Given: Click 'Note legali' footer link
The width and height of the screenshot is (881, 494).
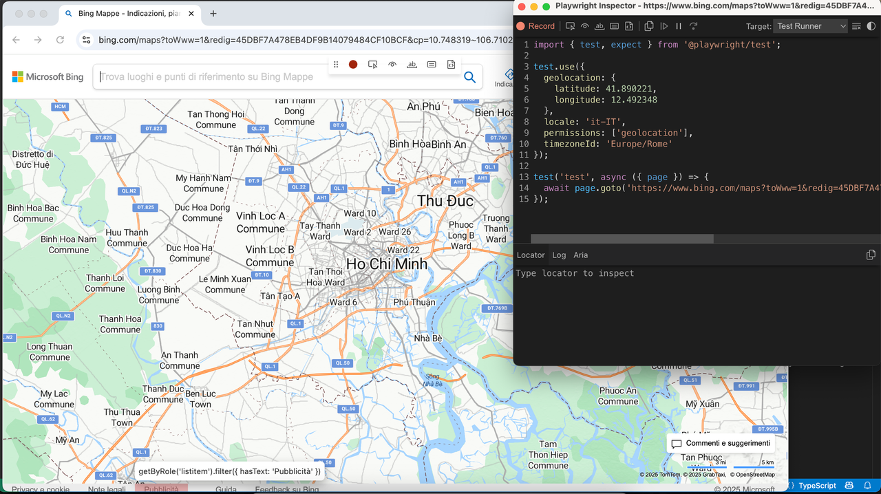Looking at the screenshot, I should pyautogui.click(x=107, y=489).
